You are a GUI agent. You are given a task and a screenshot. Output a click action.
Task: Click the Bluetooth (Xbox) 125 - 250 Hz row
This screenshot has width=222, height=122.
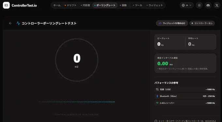[185, 96]
